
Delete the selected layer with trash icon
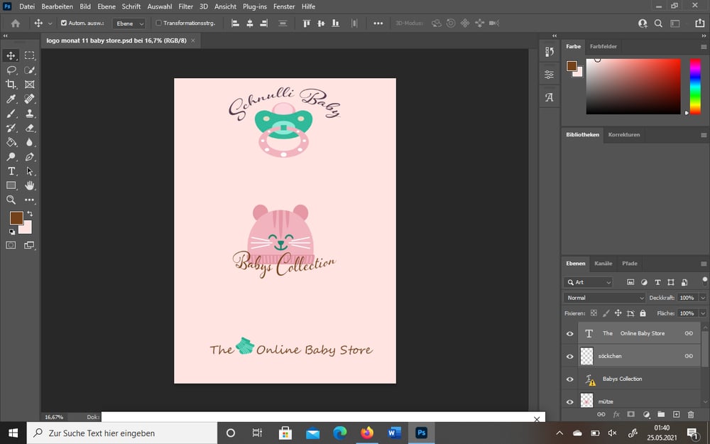point(691,414)
